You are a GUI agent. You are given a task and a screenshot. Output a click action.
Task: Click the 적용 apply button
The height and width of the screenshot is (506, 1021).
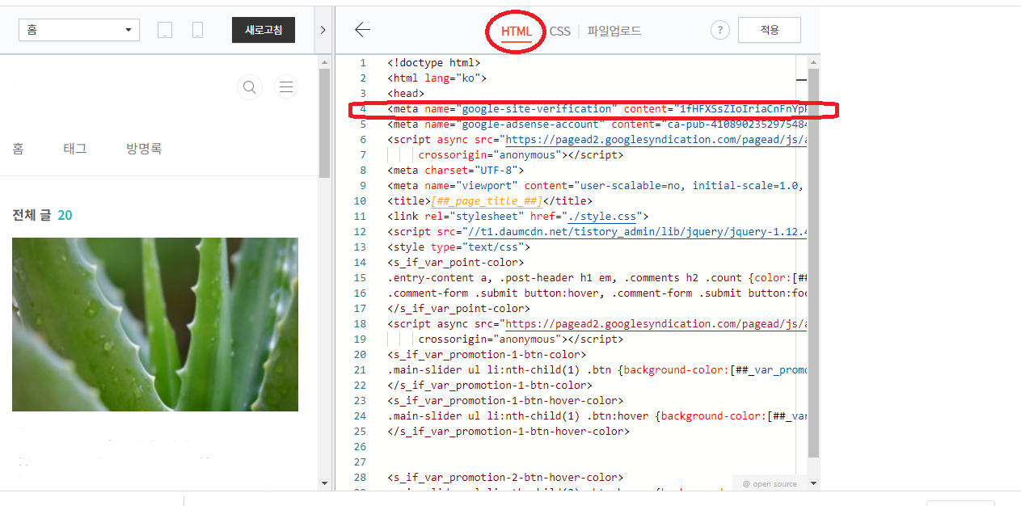click(x=770, y=30)
